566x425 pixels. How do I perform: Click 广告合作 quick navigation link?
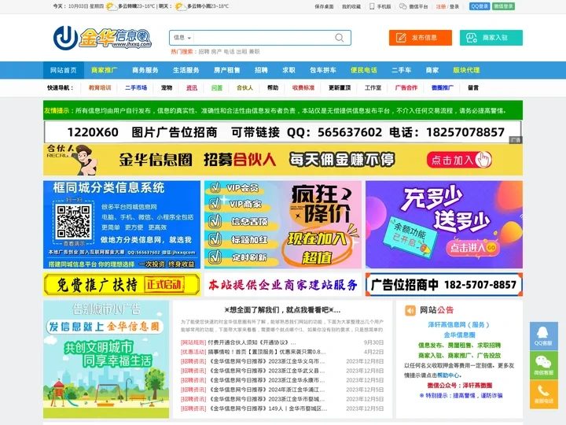click(406, 88)
